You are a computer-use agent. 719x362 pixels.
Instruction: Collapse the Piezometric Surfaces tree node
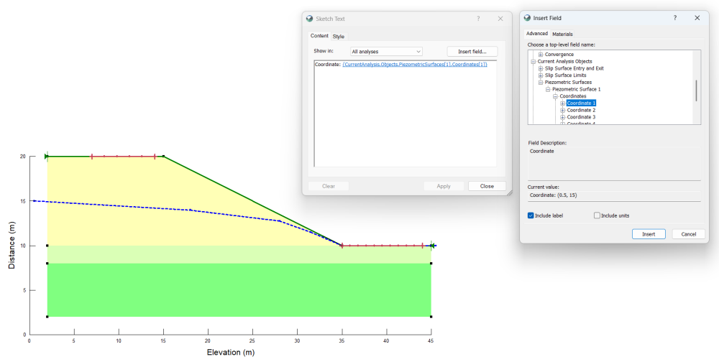point(541,83)
